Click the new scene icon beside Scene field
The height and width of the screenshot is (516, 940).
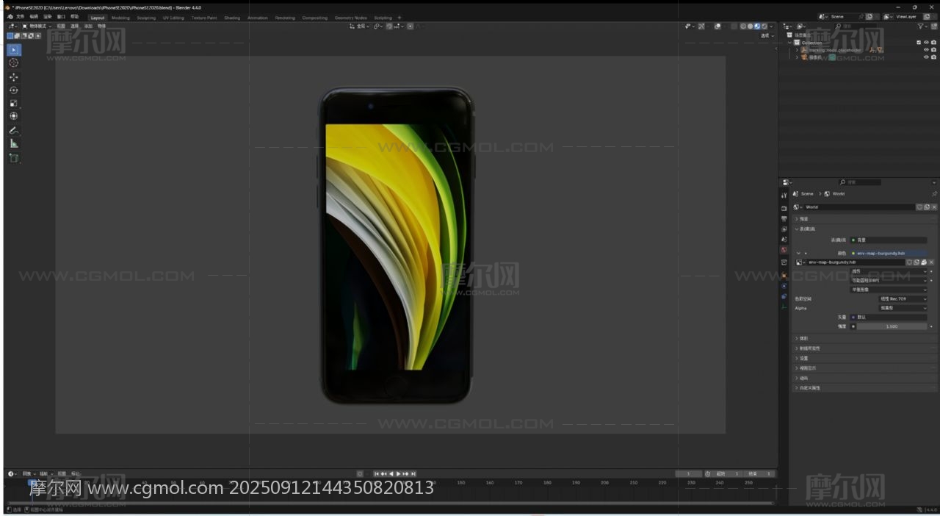[869, 16]
